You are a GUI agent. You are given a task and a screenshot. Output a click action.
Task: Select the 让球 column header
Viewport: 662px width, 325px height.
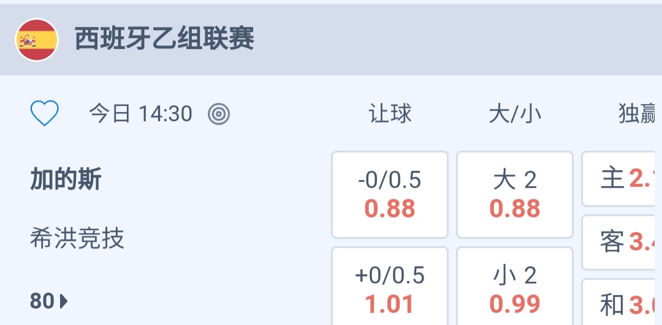click(390, 114)
